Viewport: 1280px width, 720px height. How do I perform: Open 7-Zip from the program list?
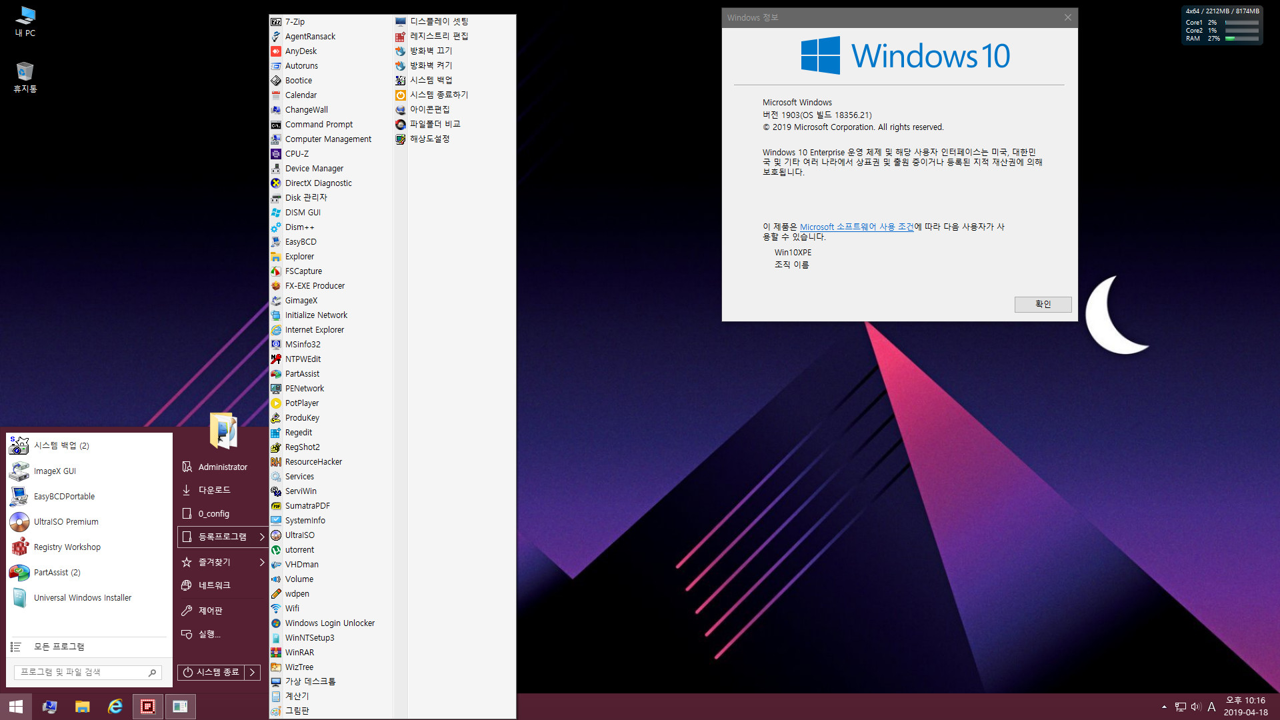pyautogui.click(x=295, y=21)
